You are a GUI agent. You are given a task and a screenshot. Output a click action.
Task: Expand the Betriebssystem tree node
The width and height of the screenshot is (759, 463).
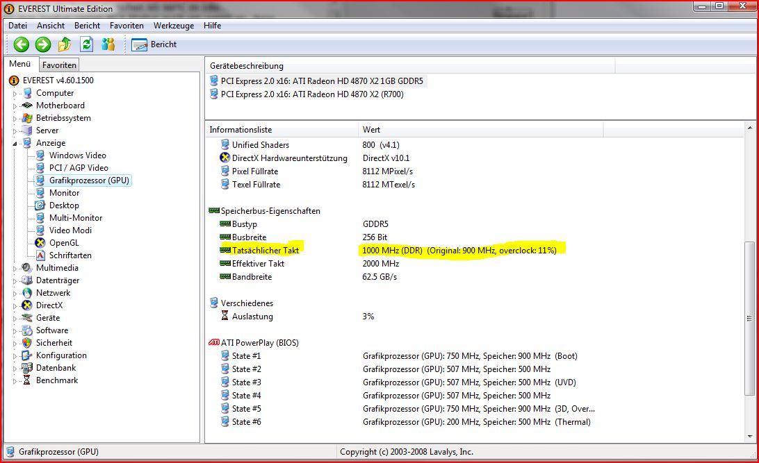(15, 119)
